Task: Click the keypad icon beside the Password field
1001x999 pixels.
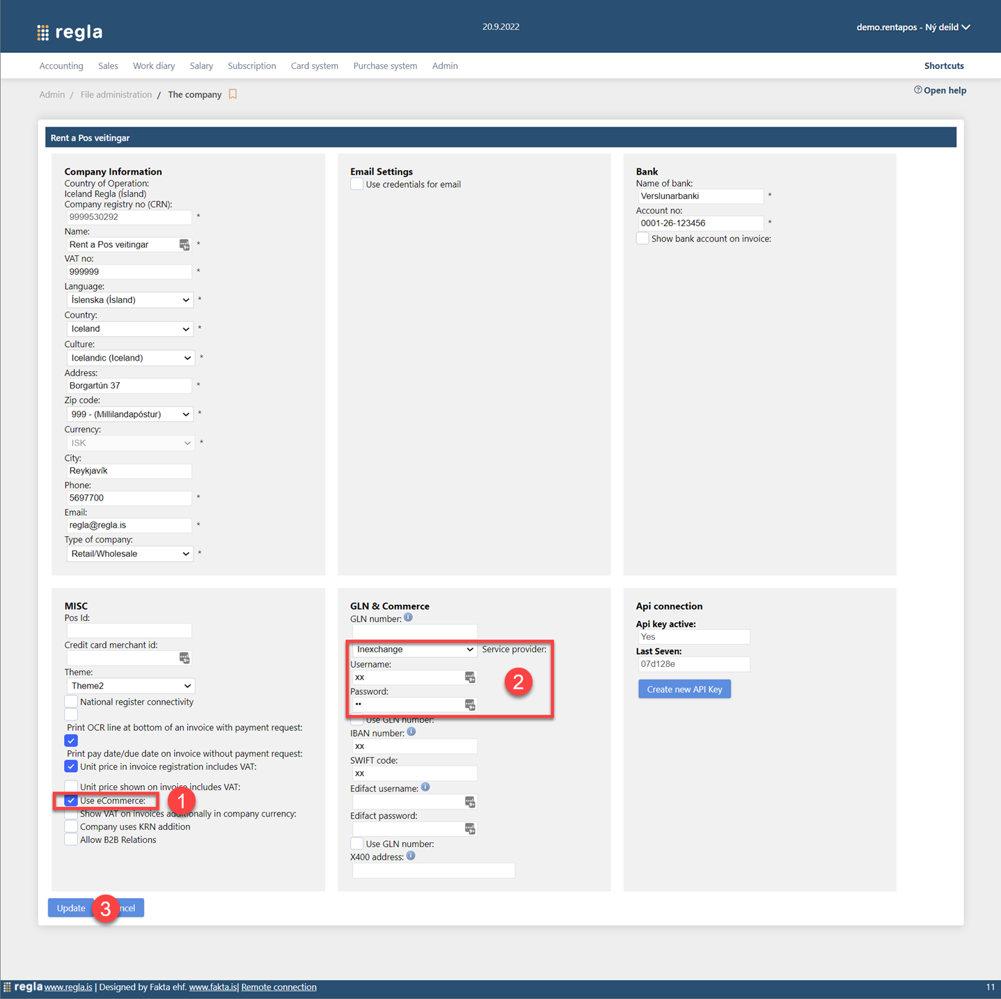Action: click(471, 705)
